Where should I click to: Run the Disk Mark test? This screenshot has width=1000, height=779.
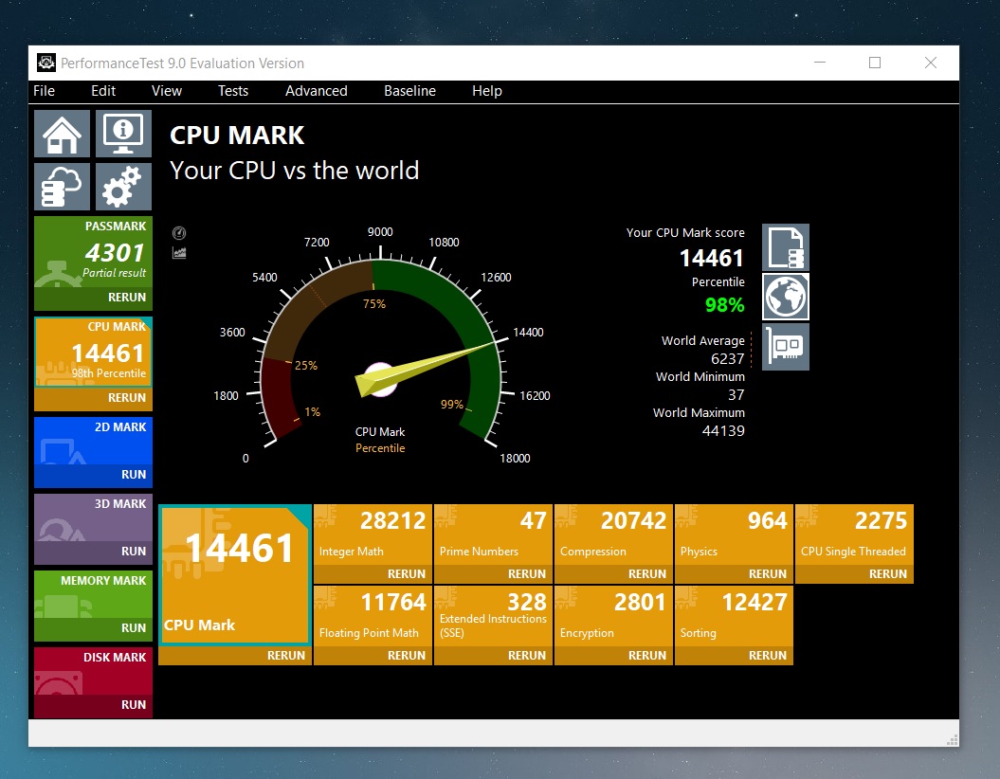pyautogui.click(x=93, y=704)
